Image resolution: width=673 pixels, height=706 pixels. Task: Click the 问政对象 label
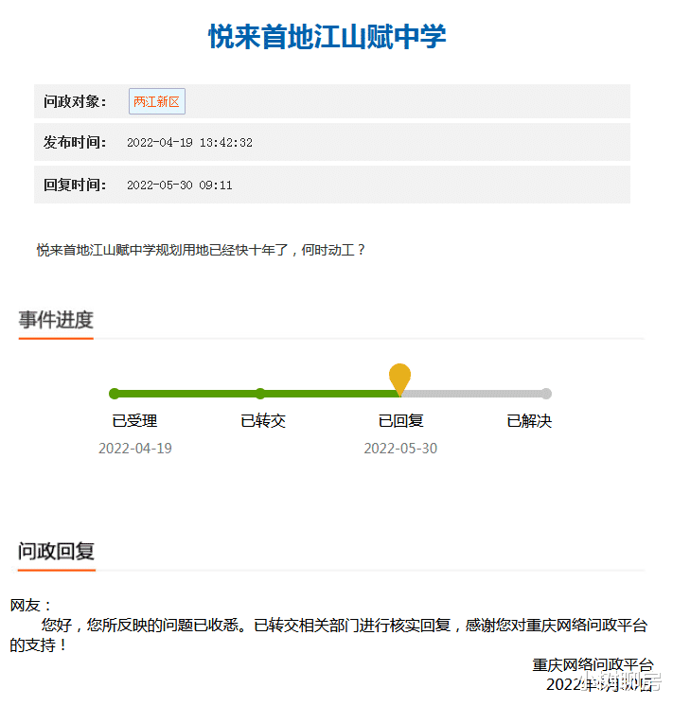tap(75, 101)
